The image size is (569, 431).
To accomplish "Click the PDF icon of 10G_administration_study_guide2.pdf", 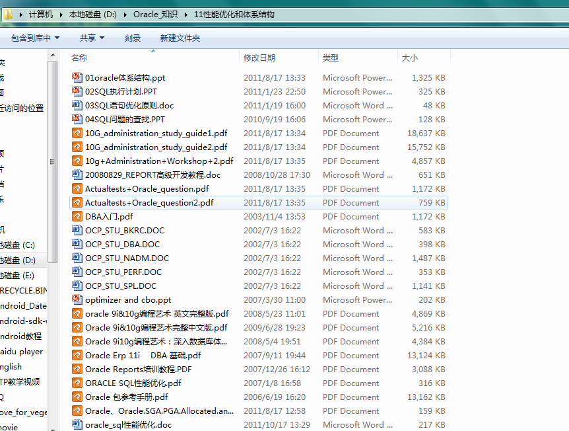I will (77, 147).
